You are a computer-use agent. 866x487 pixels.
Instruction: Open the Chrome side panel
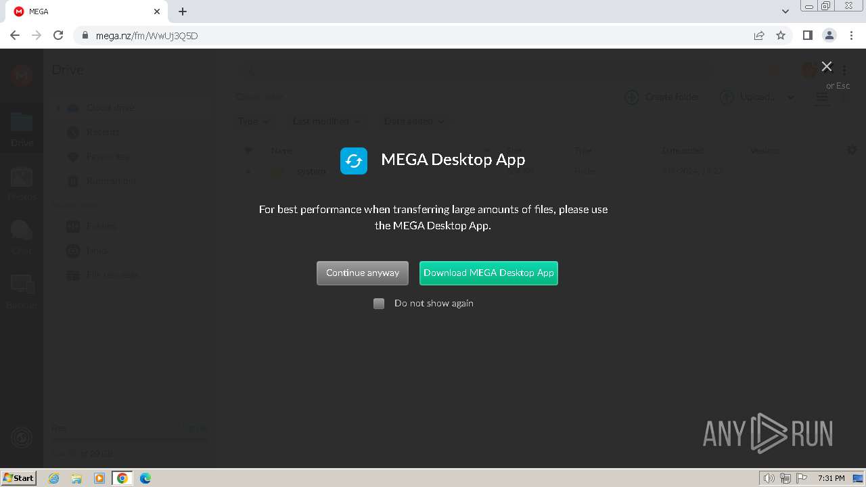[x=807, y=36]
